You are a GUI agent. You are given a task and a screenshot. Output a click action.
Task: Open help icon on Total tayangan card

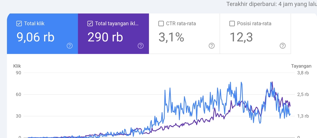tap(141, 46)
